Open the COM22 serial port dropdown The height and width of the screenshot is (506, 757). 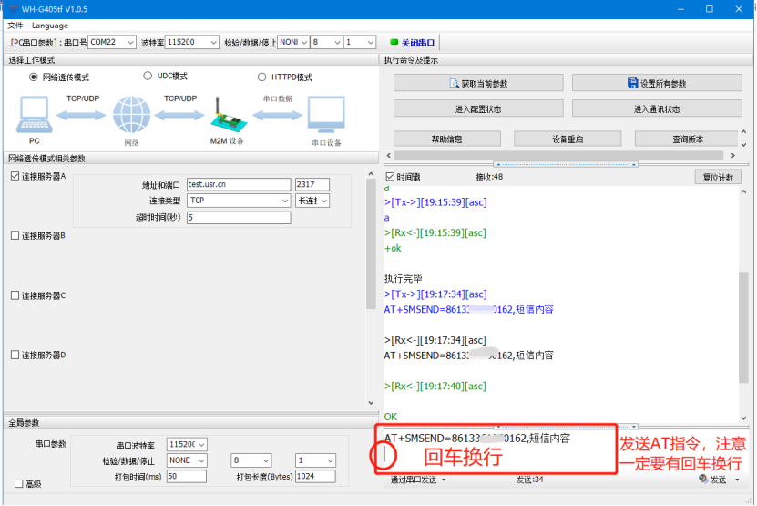pyautogui.click(x=113, y=43)
